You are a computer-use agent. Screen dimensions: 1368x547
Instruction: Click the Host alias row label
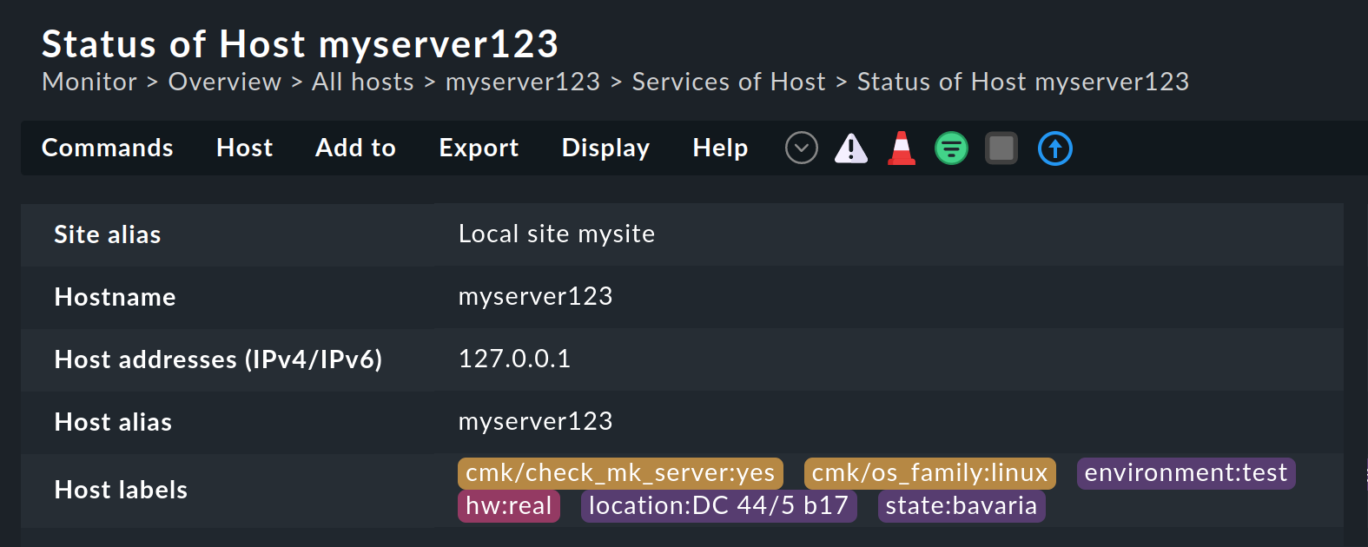tap(113, 422)
